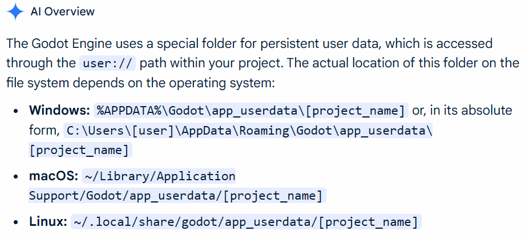Click the ~/Library/Application code snippet
This screenshot has height=235, width=525.
[159, 176]
